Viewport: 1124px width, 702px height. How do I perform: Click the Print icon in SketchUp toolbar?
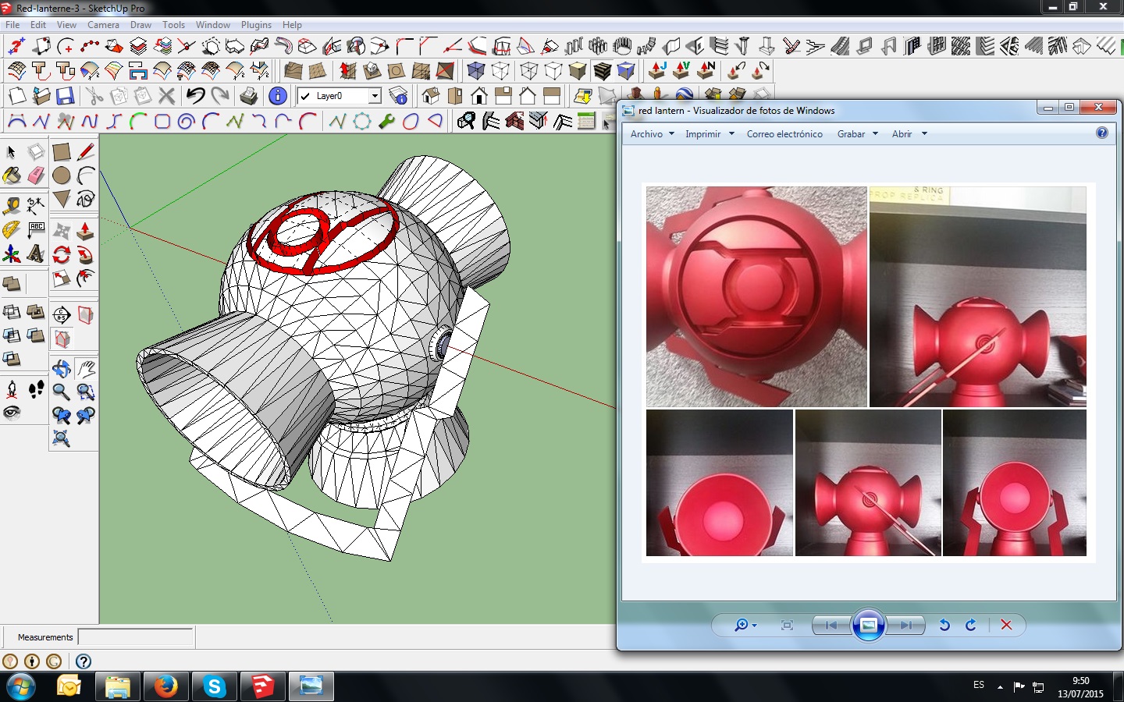coord(249,96)
